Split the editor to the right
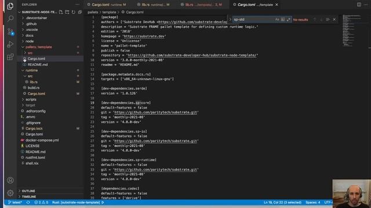 point(359,5)
